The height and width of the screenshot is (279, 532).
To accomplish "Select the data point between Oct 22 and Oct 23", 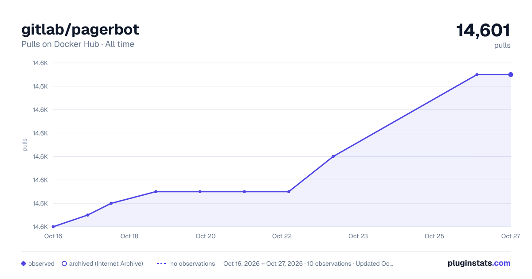I will point(333,156).
